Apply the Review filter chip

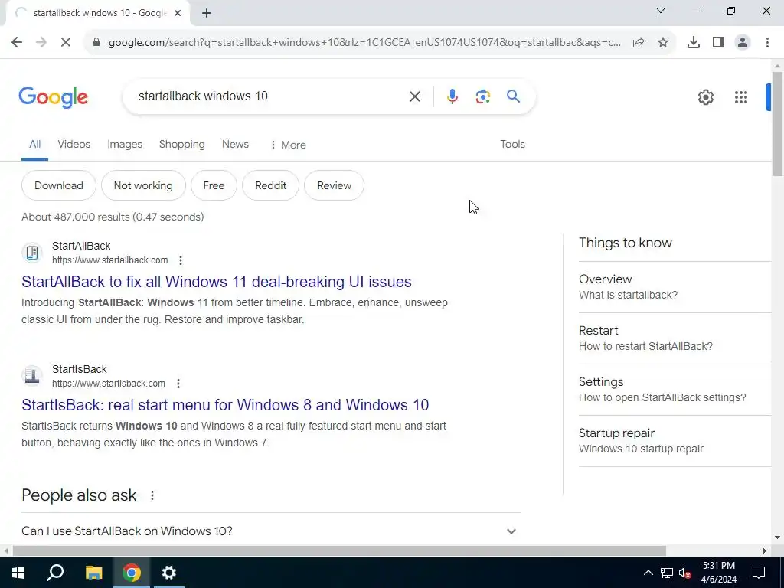(334, 185)
